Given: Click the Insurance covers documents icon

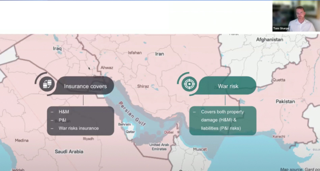Looking at the screenshot, I should [x=47, y=84].
